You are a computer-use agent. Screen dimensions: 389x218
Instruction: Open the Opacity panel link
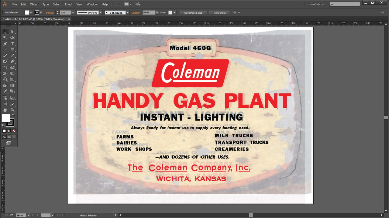(x=136, y=13)
